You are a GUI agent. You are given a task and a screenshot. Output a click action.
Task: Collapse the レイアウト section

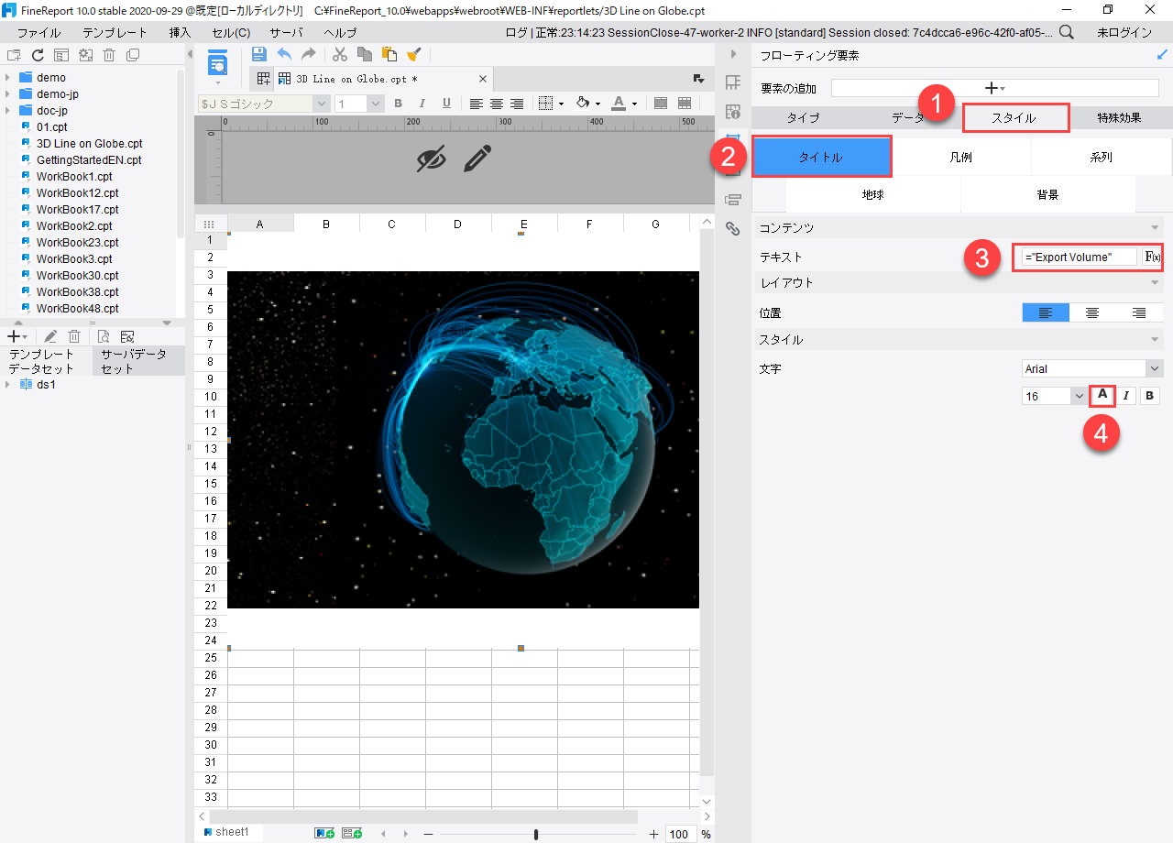click(x=1155, y=282)
